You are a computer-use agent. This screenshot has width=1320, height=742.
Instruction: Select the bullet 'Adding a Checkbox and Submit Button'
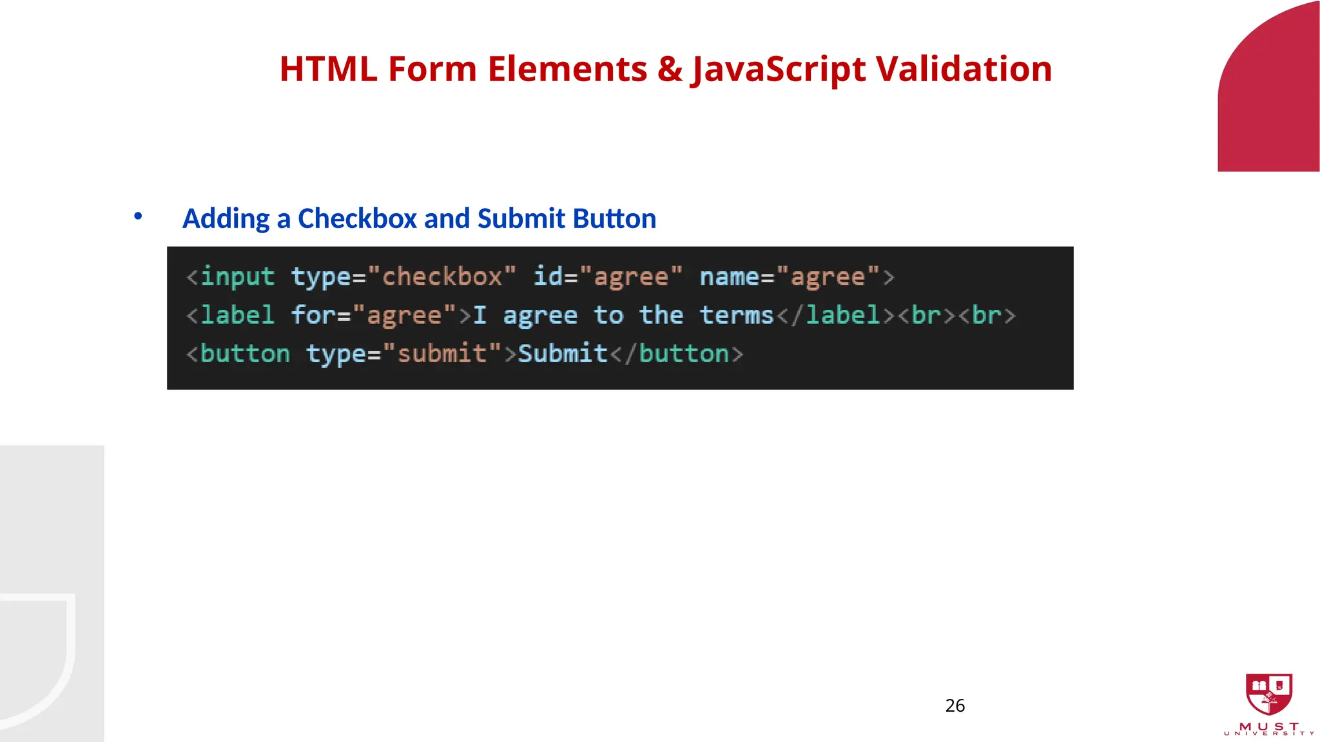(419, 218)
